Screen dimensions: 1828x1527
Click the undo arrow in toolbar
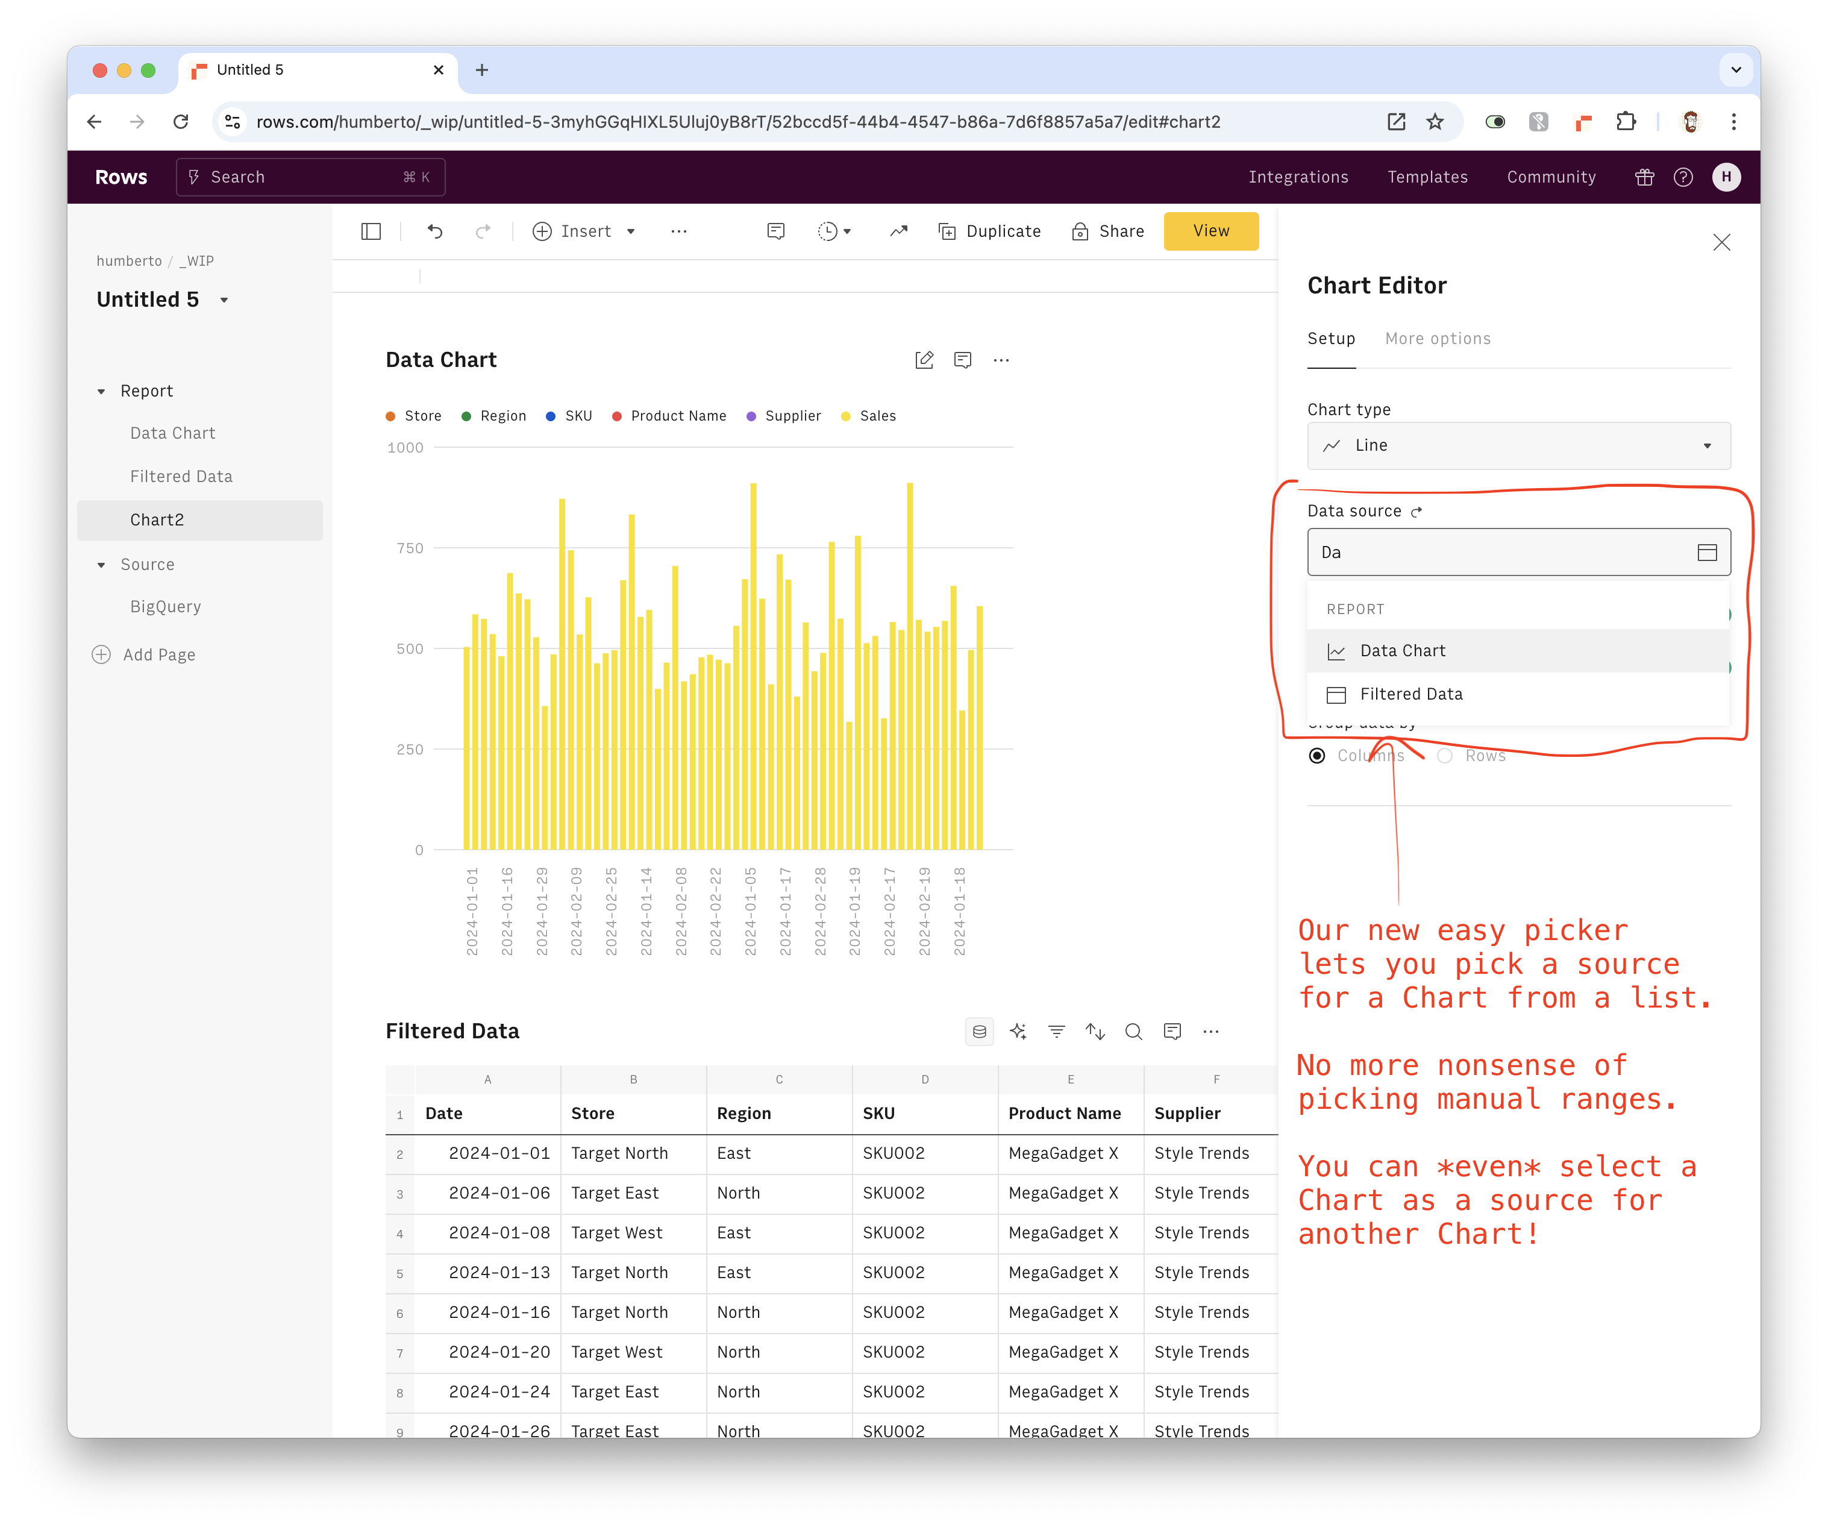[x=435, y=231]
